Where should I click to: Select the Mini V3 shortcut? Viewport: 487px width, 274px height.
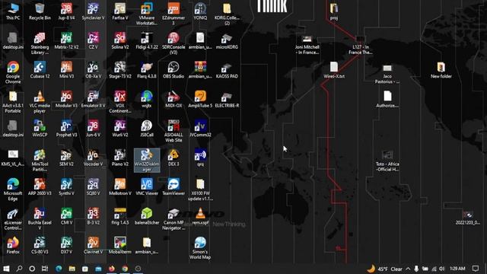pos(66,70)
